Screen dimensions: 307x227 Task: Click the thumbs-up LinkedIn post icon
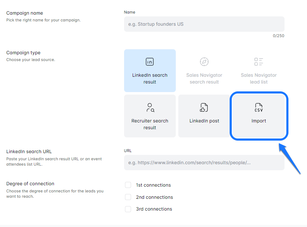[x=204, y=107]
